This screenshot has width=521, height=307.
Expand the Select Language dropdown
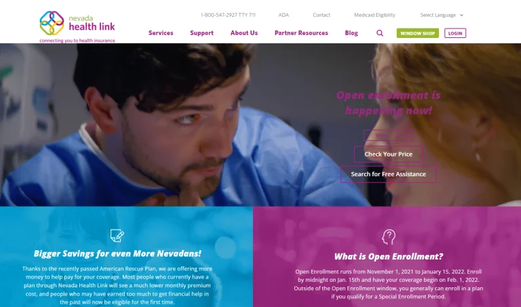pos(442,15)
